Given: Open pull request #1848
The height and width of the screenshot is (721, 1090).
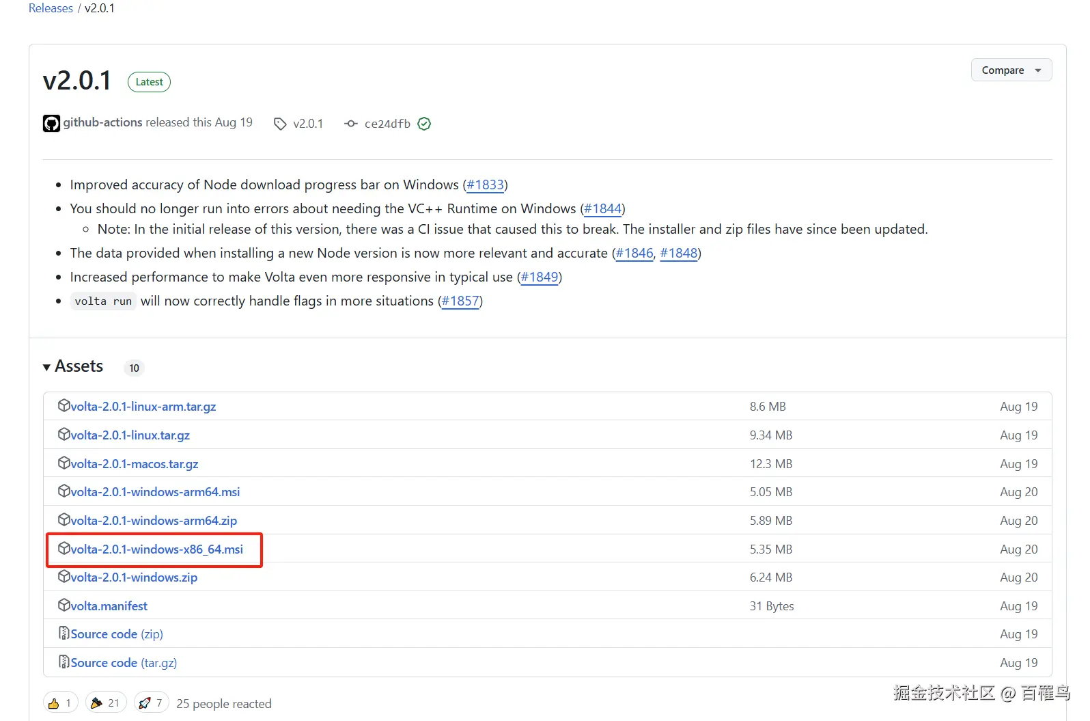Looking at the screenshot, I should (679, 253).
